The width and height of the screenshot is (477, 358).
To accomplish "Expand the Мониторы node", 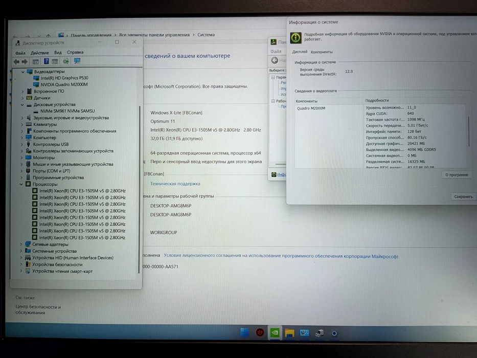I will point(21,158).
